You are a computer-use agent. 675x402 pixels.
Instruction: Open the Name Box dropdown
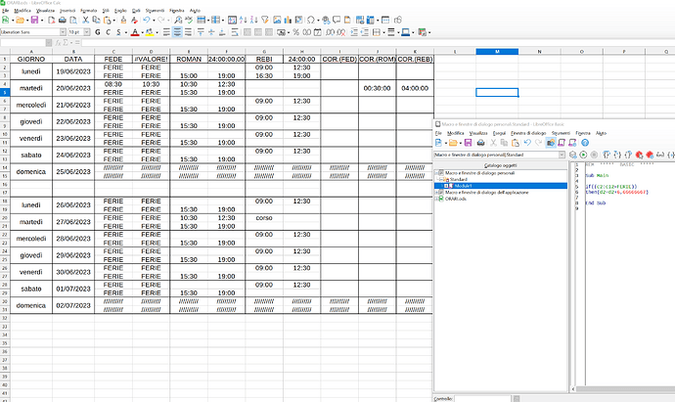49,43
